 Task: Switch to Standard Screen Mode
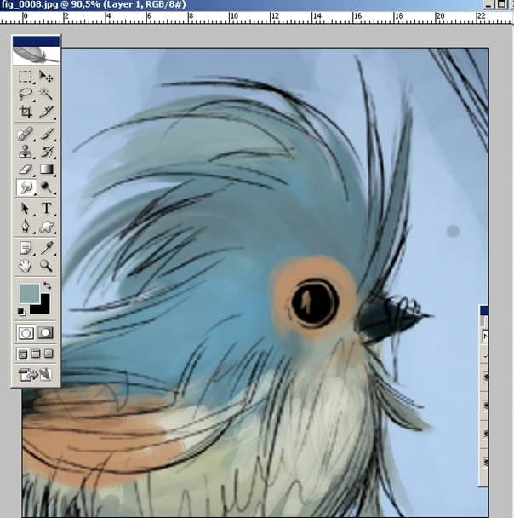[x=23, y=354]
